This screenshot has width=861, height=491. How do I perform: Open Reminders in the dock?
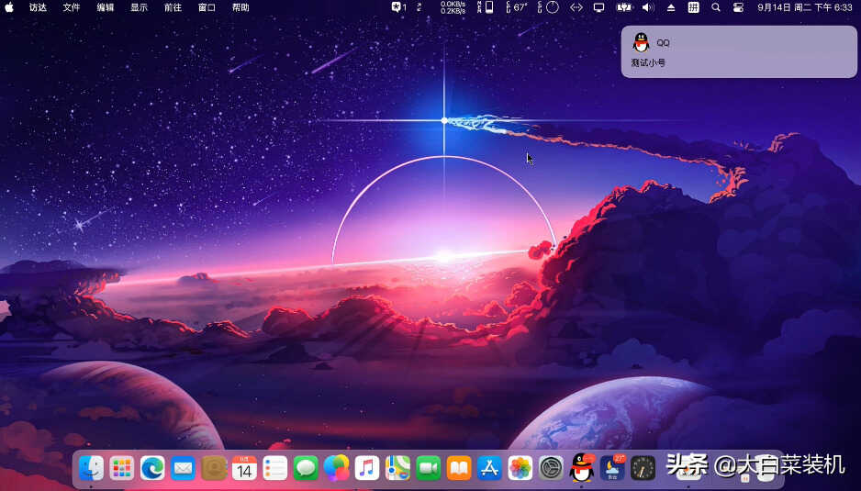pyautogui.click(x=275, y=468)
